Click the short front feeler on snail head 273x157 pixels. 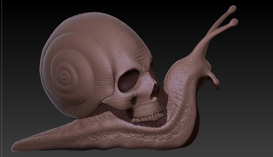click(x=214, y=79)
